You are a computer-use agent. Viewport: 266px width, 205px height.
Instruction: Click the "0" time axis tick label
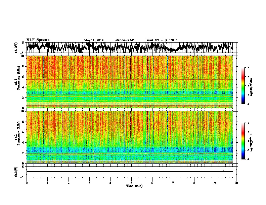(x=27, y=183)
